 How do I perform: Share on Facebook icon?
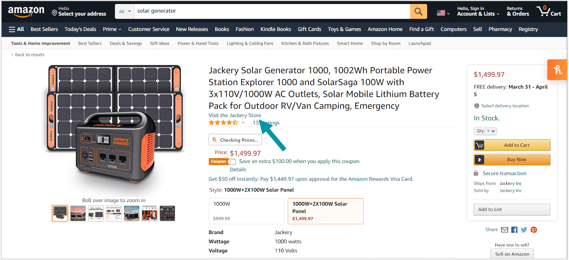pyautogui.click(x=514, y=230)
